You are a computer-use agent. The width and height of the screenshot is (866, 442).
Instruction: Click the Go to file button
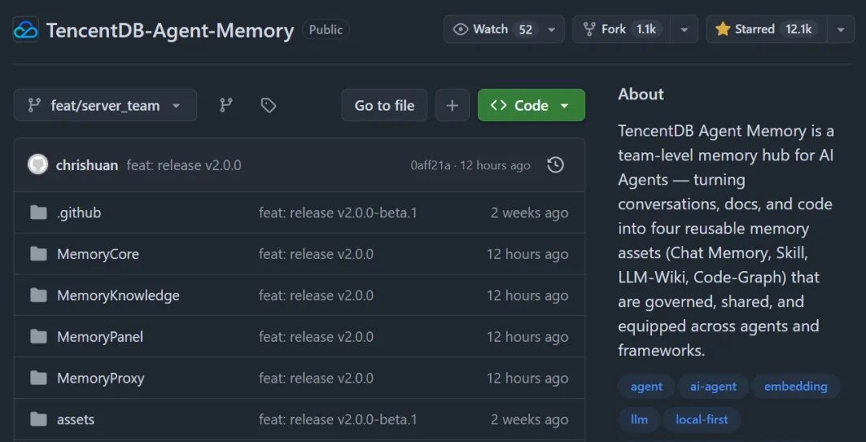[x=384, y=105]
